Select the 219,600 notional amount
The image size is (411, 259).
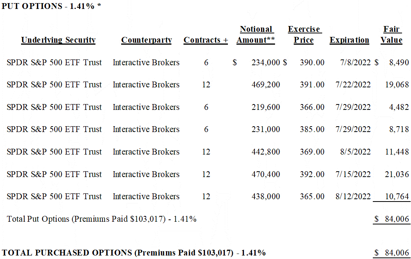click(266, 107)
